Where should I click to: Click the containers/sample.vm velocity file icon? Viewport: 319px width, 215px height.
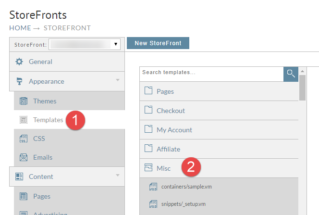pyautogui.click(x=153, y=187)
